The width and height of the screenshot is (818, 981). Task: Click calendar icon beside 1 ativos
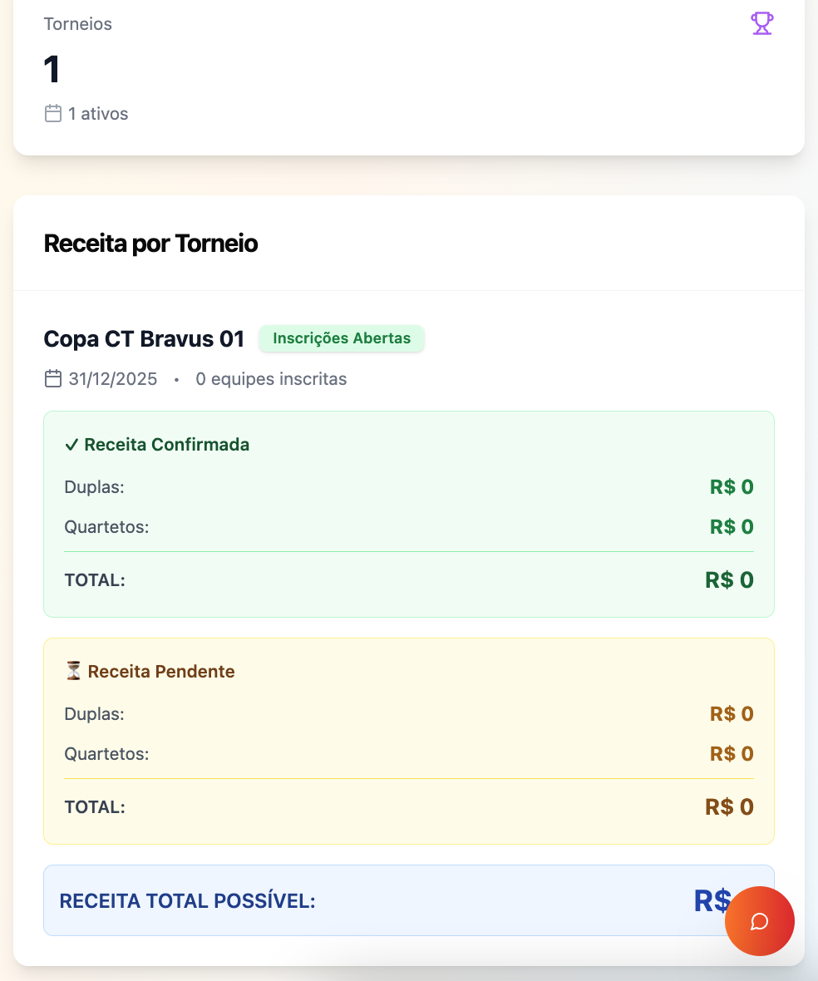point(53,114)
